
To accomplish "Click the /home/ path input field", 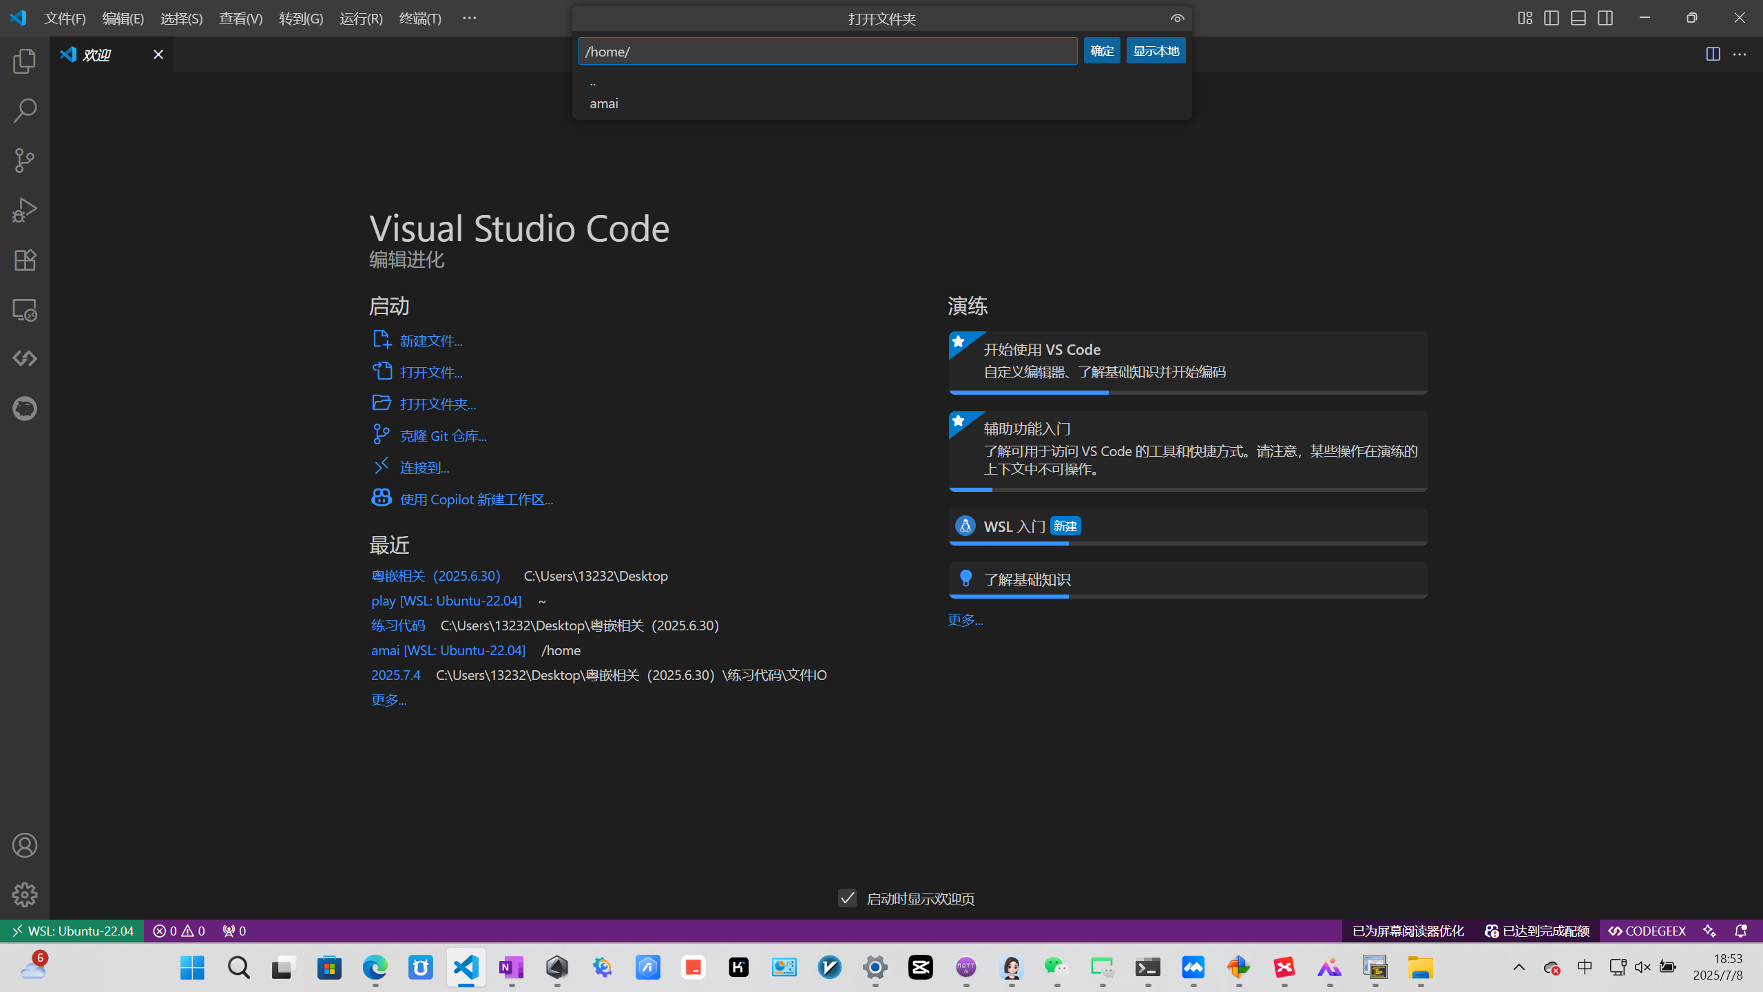I will [826, 50].
